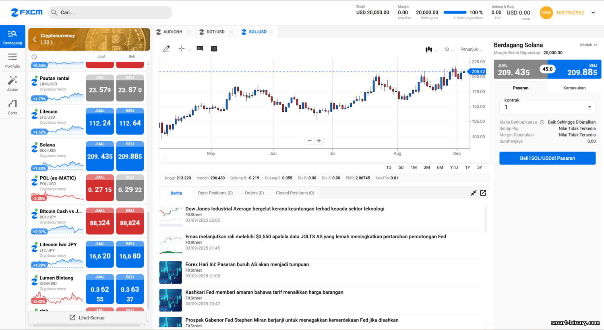Image resolution: width=604 pixels, height=330 pixels.
Task: Collapse the news panel with shrink icon
Action: (474, 193)
